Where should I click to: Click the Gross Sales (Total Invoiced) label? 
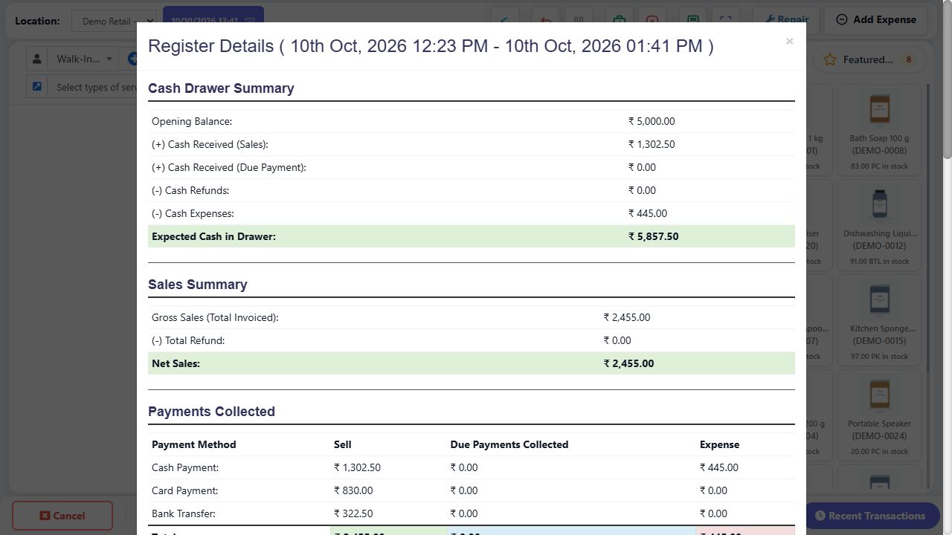click(x=215, y=317)
